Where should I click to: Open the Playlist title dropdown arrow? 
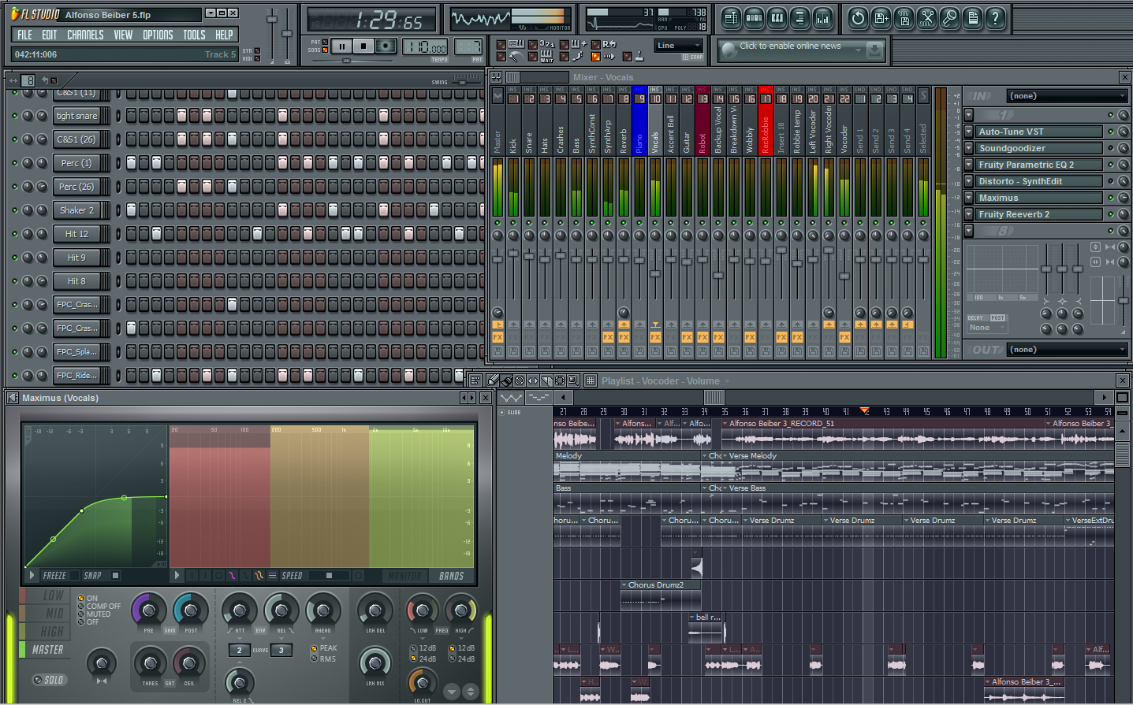(x=729, y=381)
